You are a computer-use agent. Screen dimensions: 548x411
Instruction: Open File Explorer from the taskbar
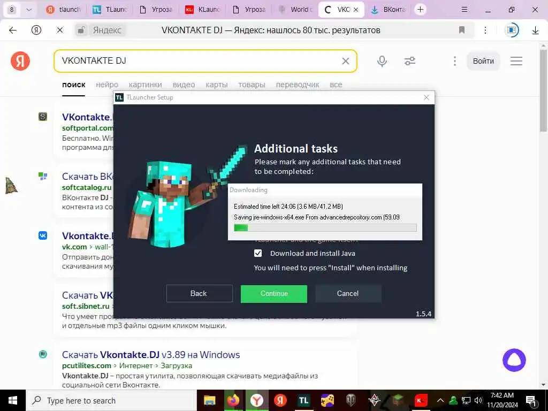pos(210,400)
